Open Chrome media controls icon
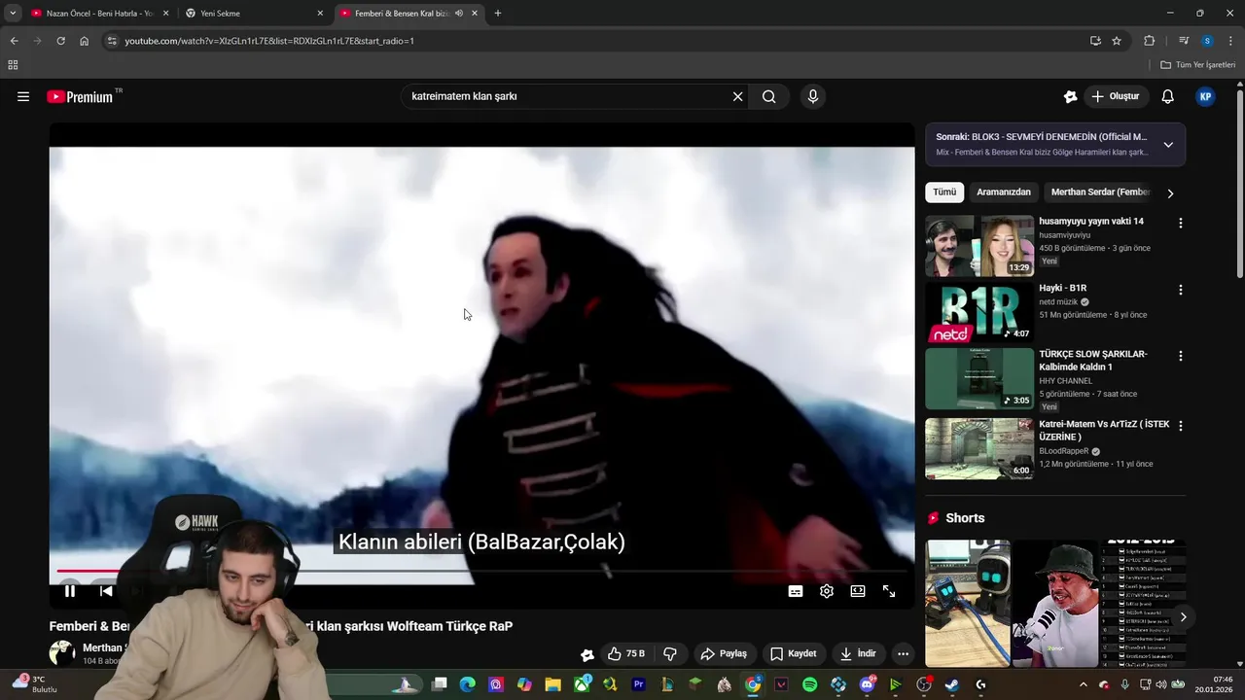Image resolution: width=1245 pixels, height=700 pixels. 1183,41
